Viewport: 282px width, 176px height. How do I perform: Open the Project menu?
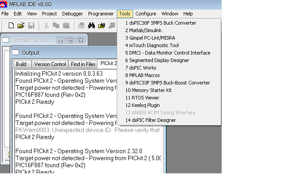click(x=49, y=14)
